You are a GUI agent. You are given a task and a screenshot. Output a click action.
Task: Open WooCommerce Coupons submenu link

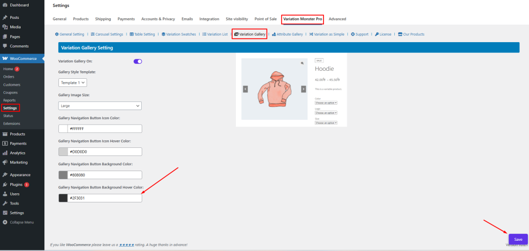[10, 92]
